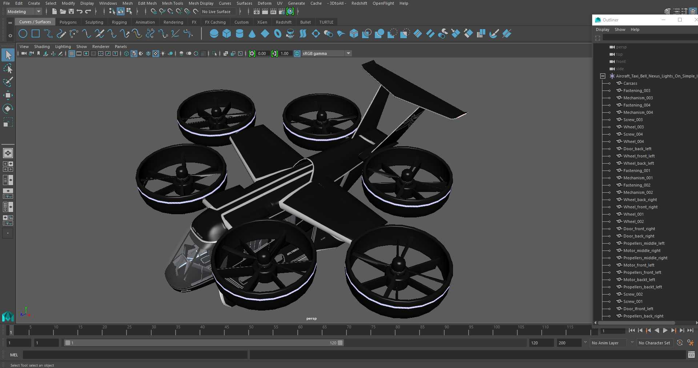This screenshot has width=698, height=368.
Task: Activate the Lasso Select tool
Action: [x=8, y=68]
